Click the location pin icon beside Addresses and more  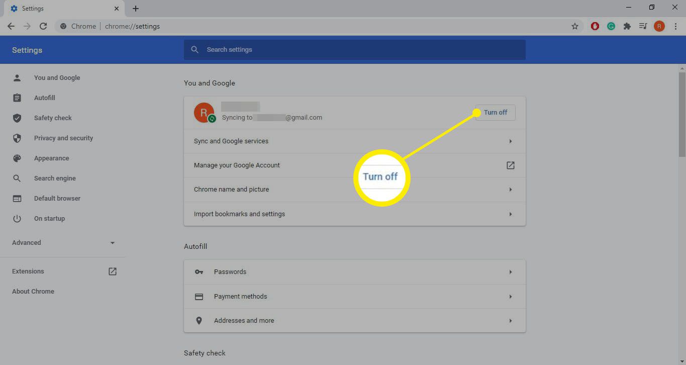point(199,321)
